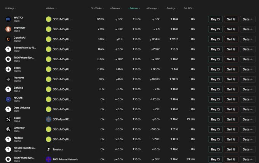Buy Score subnet stake

point(215,119)
